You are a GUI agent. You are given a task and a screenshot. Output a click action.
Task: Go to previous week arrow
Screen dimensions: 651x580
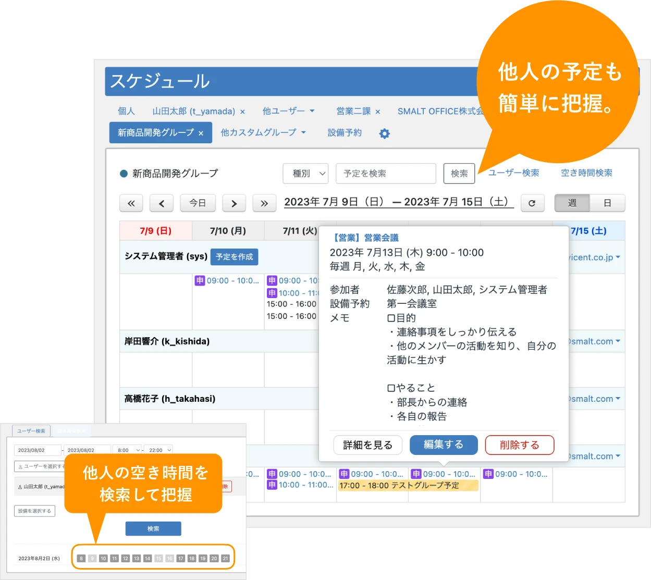162,203
